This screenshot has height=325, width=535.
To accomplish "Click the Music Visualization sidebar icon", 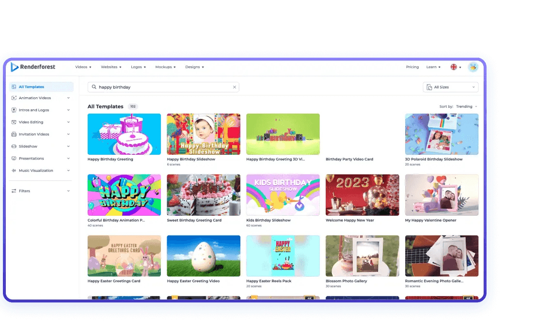I will pos(14,170).
